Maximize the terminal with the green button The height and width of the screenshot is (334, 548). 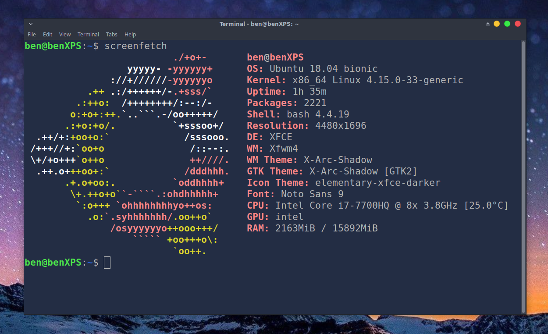click(x=507, y=24)
